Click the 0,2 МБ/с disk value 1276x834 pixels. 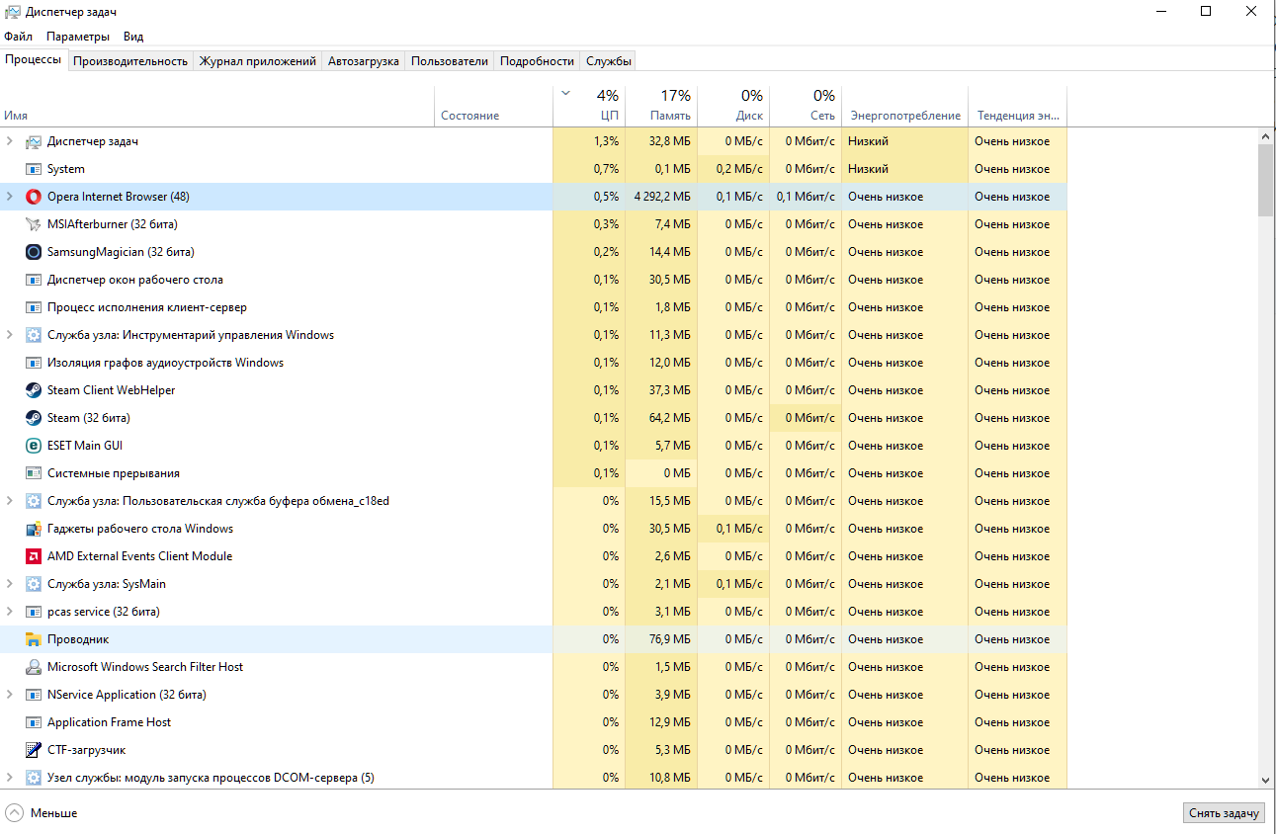point(737,169)
